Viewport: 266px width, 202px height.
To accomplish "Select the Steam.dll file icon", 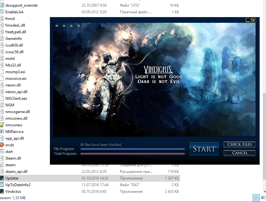I will 2,158.
